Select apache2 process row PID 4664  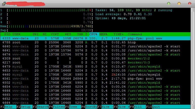95,103
